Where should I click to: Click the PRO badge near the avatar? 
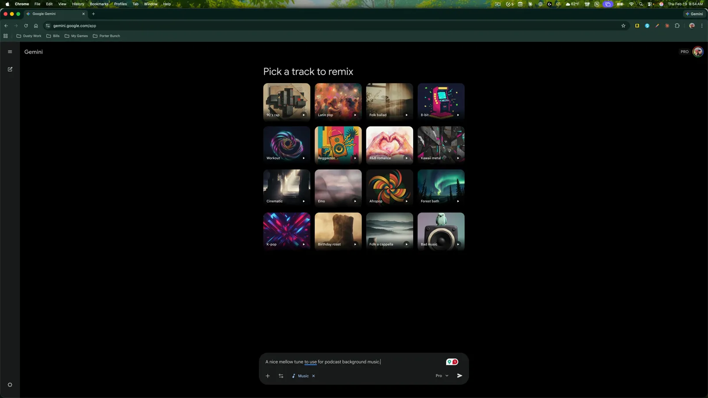click(x=685, y=52)
